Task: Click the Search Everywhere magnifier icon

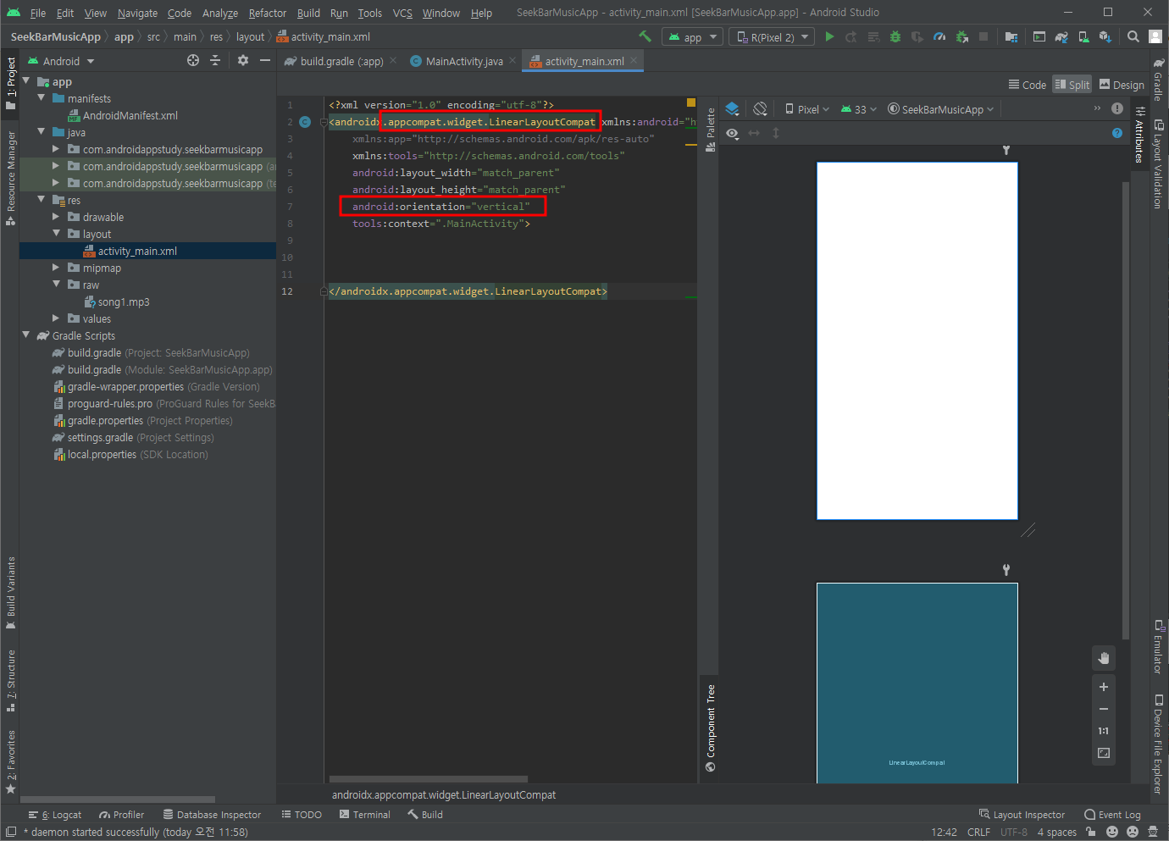Action: (x=1133, y=36)
